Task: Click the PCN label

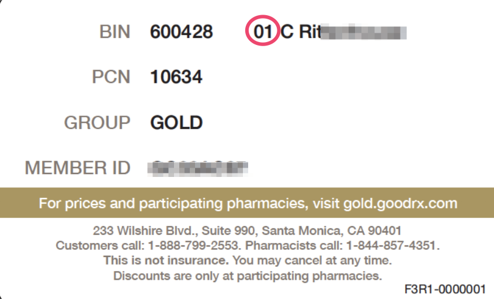Action: pos(111,77)
